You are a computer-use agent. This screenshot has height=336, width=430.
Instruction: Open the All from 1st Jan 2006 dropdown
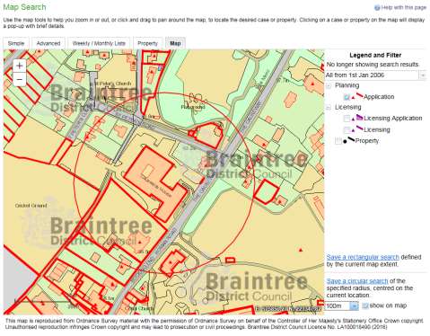tap(375, 75)
